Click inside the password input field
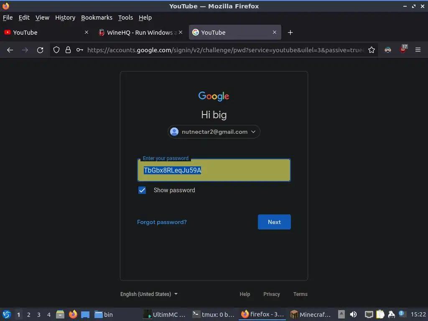The width and height of the screenshot is (428, 321). (x=214, y=170)
